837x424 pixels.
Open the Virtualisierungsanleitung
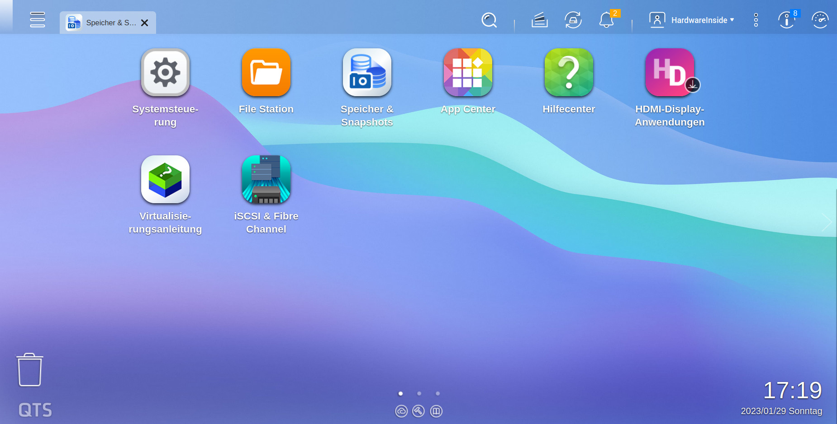[165, 179]
